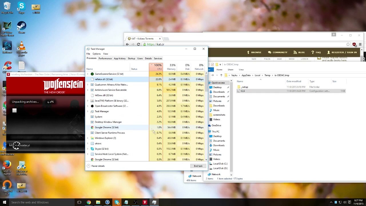Expand the Service Host: Local System row

[x=88, y=154]
